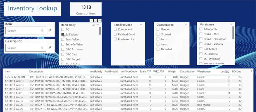Screen dimensions: 256x112
Task: Expand the ItemTypeCode slicer dropdown chevron
Action: click(141, 25)
